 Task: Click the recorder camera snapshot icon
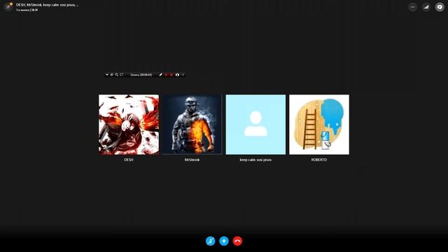[177, 75]
